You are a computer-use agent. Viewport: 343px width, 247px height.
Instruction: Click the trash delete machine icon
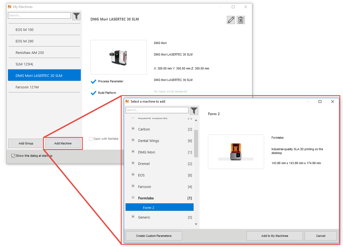[x=241, y=20]
